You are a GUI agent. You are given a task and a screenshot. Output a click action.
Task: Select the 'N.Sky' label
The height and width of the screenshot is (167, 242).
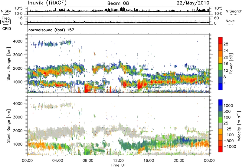point(6,11)
